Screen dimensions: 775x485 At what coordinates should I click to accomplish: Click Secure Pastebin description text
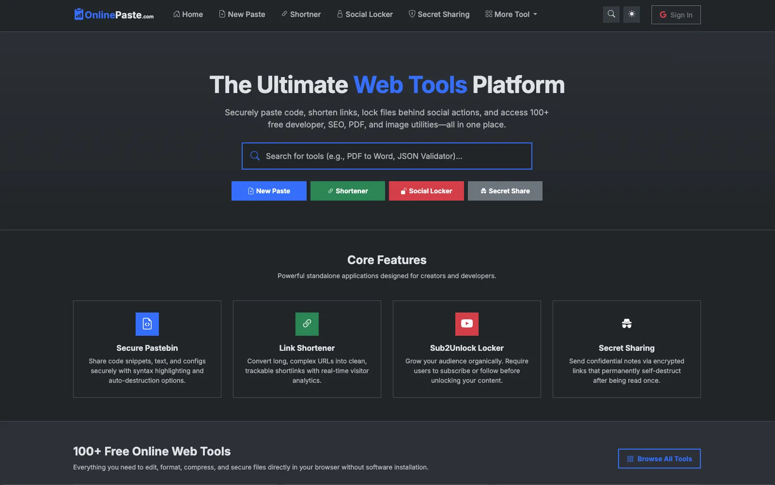[147, 371]
